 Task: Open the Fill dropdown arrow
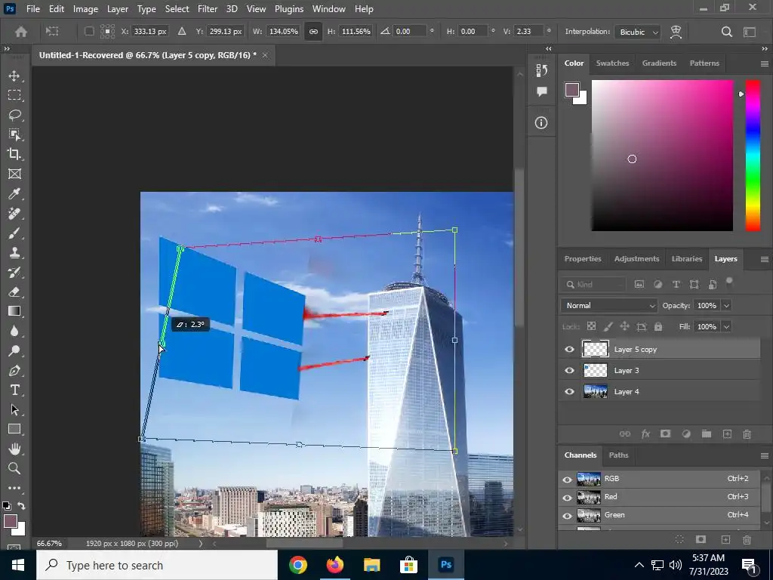pos(726,326)
